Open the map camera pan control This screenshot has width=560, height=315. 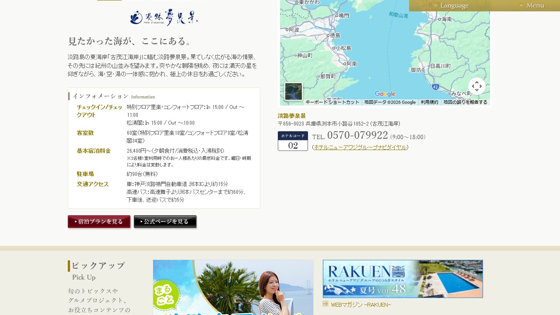pos(477,86)
